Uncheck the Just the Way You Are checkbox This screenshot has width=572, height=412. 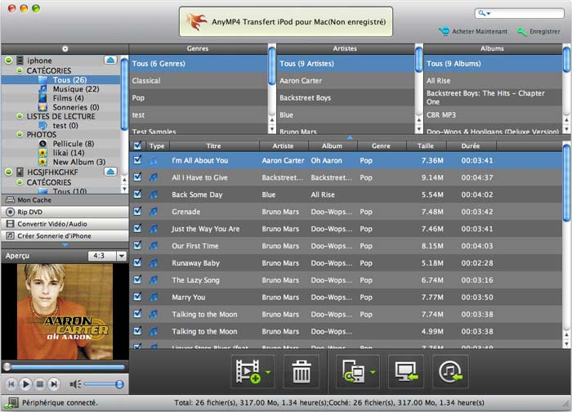click(137, 228)
